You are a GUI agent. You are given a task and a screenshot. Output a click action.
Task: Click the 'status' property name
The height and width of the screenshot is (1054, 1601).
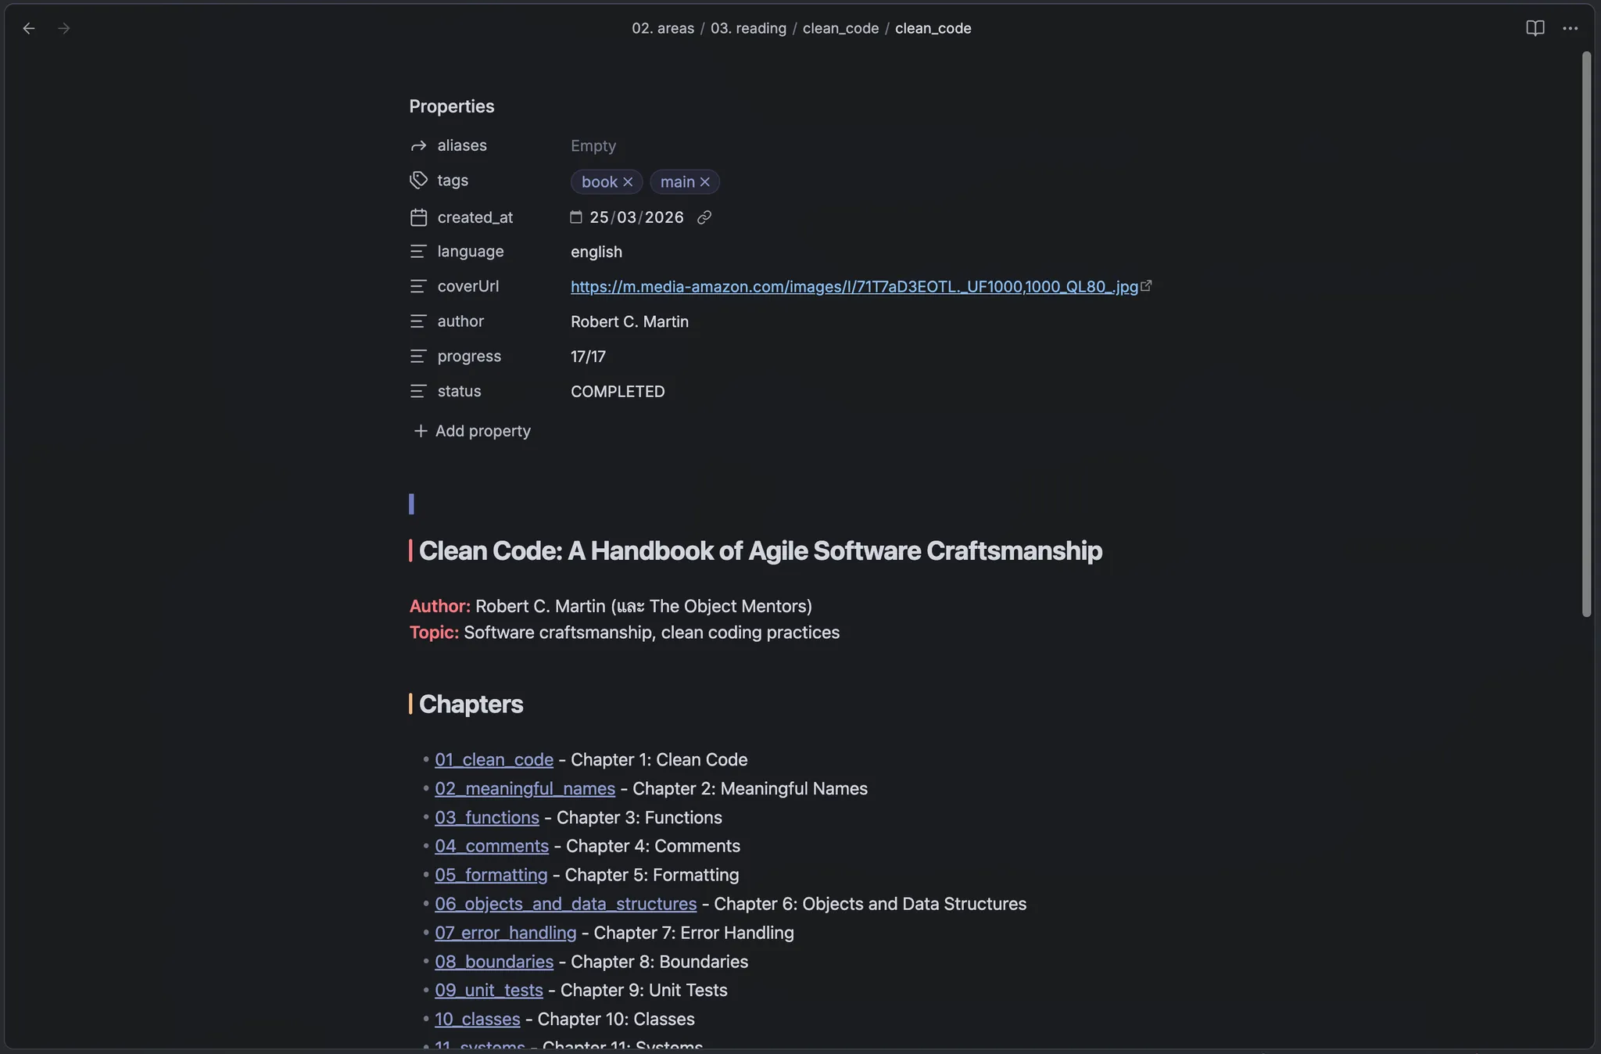459,391
